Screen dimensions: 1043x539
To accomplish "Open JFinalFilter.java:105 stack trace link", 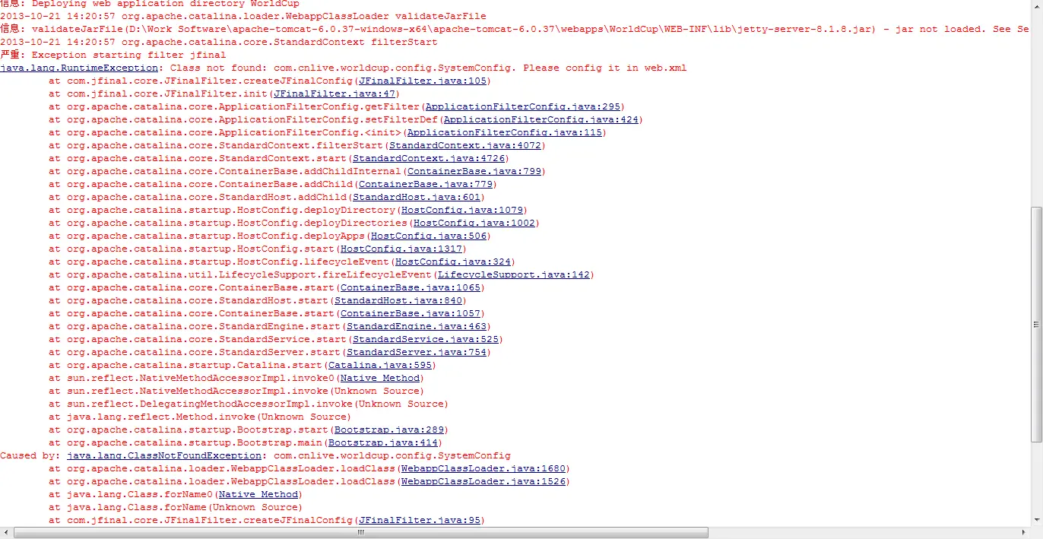I will [x=423, y=81].
